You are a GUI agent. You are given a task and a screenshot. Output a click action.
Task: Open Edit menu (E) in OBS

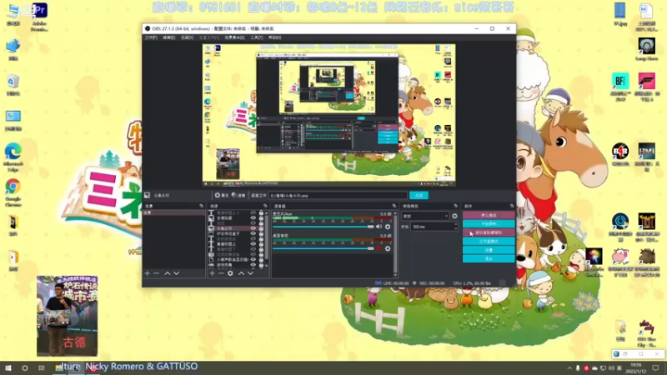coord(169,37)
